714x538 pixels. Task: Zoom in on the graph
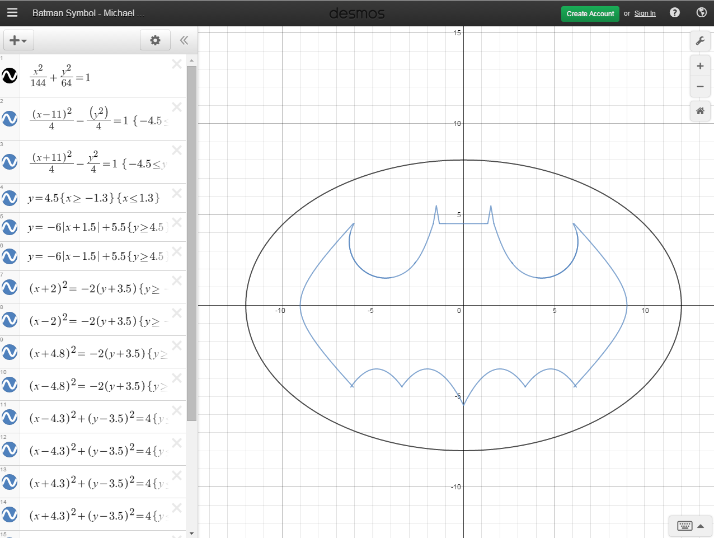[x=700, y=66]
